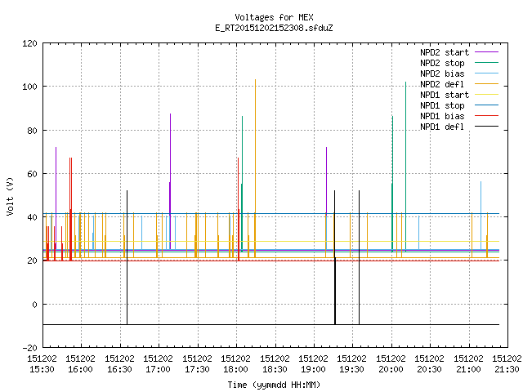This screenshot has width=523, height=392.
Task: Click the orange NPD2 defl legend line
Action: coord(486,84)
